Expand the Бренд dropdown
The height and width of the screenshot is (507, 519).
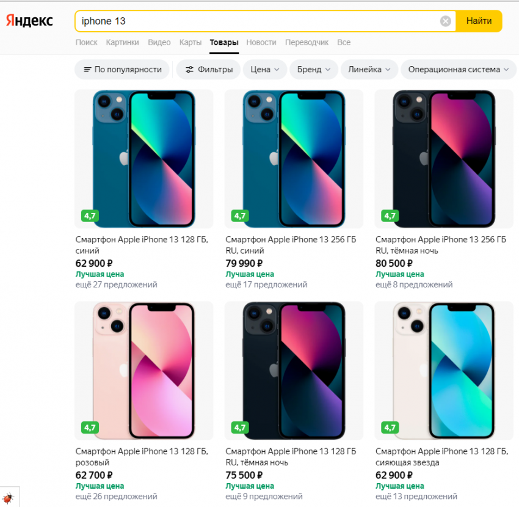(x=314, y=70)
